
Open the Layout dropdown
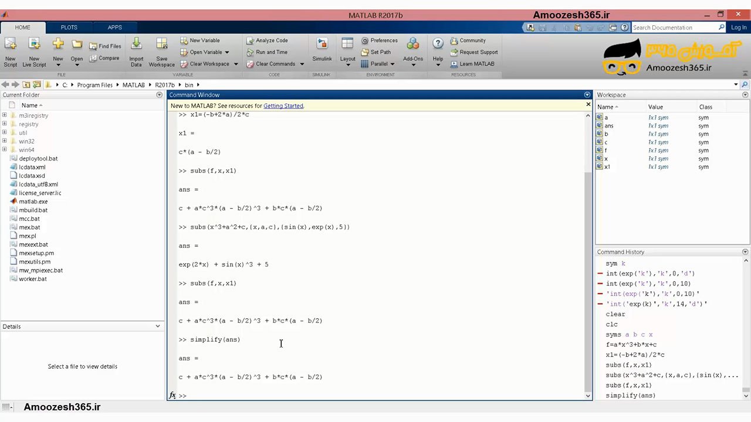click(347, 64)
